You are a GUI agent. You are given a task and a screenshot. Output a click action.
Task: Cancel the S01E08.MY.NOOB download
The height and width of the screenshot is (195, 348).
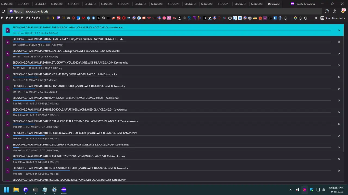[x=339, y=100]
